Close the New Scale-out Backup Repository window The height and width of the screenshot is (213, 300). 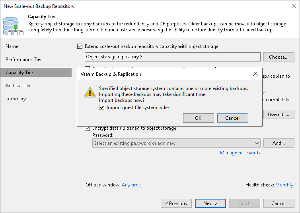click(293, 6)
